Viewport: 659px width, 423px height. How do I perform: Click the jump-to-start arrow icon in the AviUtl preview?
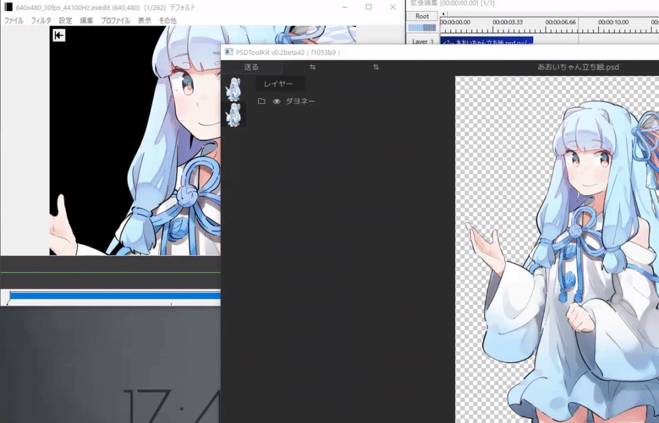click(59, 36)
